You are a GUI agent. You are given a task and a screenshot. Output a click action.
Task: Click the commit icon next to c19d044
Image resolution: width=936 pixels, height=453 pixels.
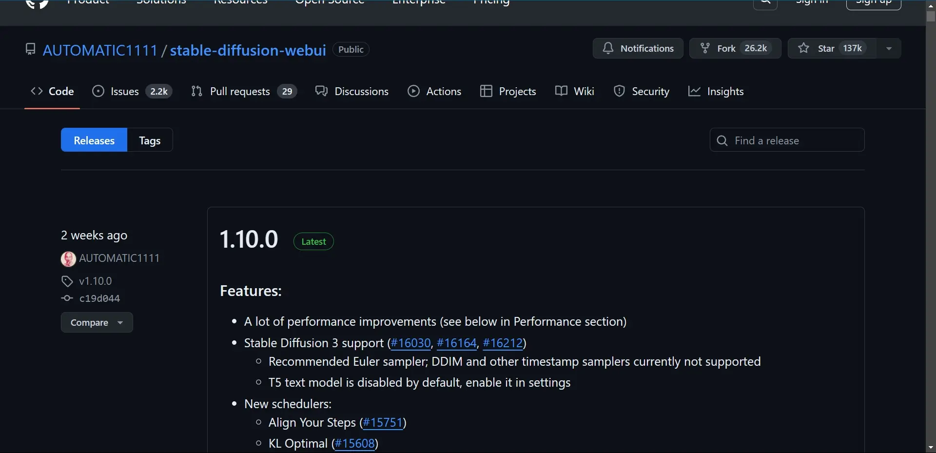67,298
